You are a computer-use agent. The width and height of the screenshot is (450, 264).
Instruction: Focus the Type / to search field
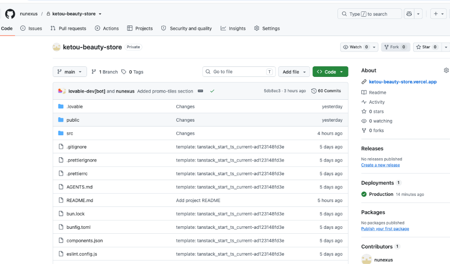(x=370, y=14)
